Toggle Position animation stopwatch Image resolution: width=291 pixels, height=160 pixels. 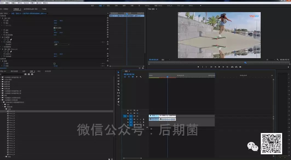tap(4, 21)
